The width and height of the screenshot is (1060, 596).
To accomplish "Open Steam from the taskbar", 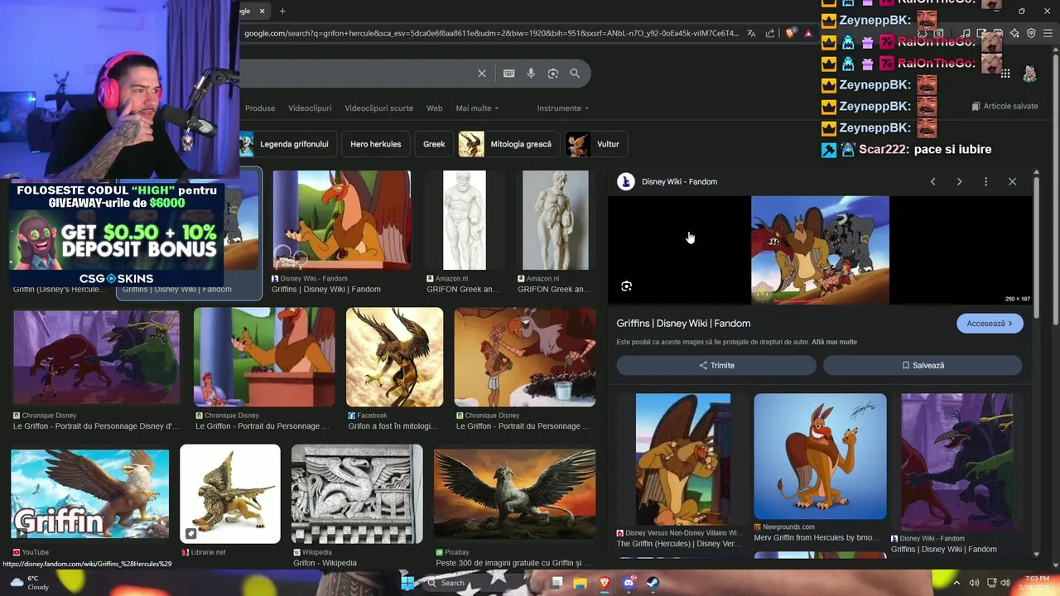I will tap(653, 583).
